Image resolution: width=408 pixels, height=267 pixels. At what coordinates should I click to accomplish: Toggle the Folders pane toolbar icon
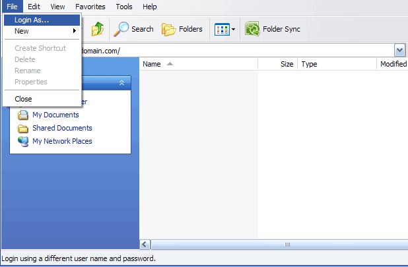[x=169, y=29]
